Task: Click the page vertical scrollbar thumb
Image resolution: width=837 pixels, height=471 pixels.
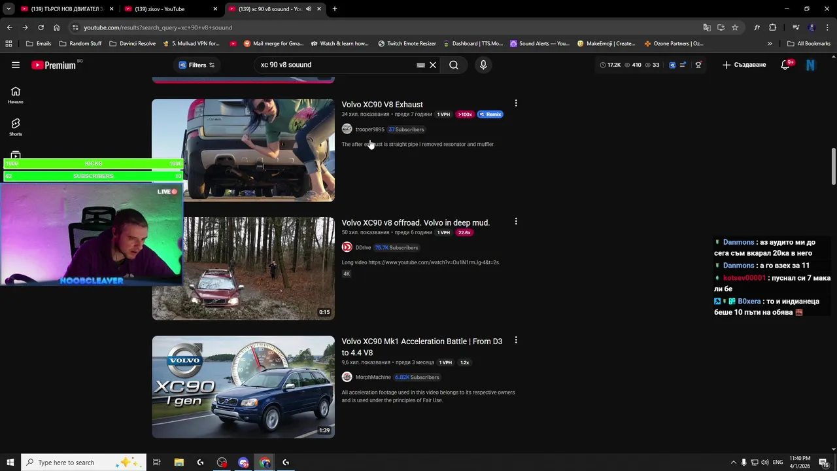Action: [833, 167]
